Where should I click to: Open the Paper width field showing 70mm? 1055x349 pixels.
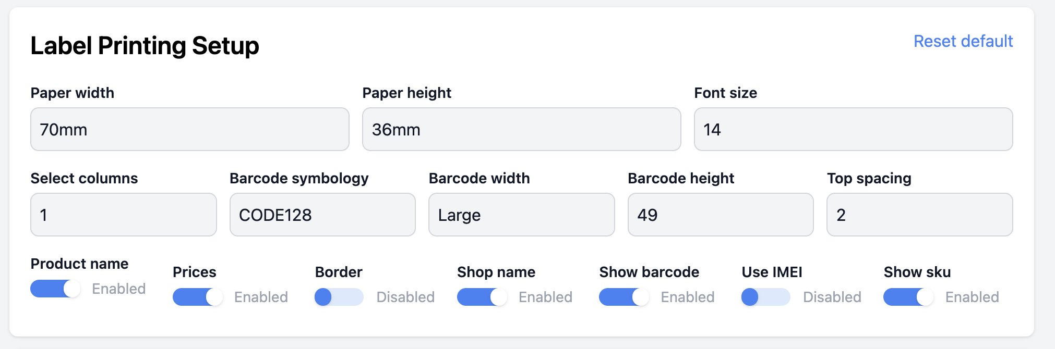pos(189,129)
